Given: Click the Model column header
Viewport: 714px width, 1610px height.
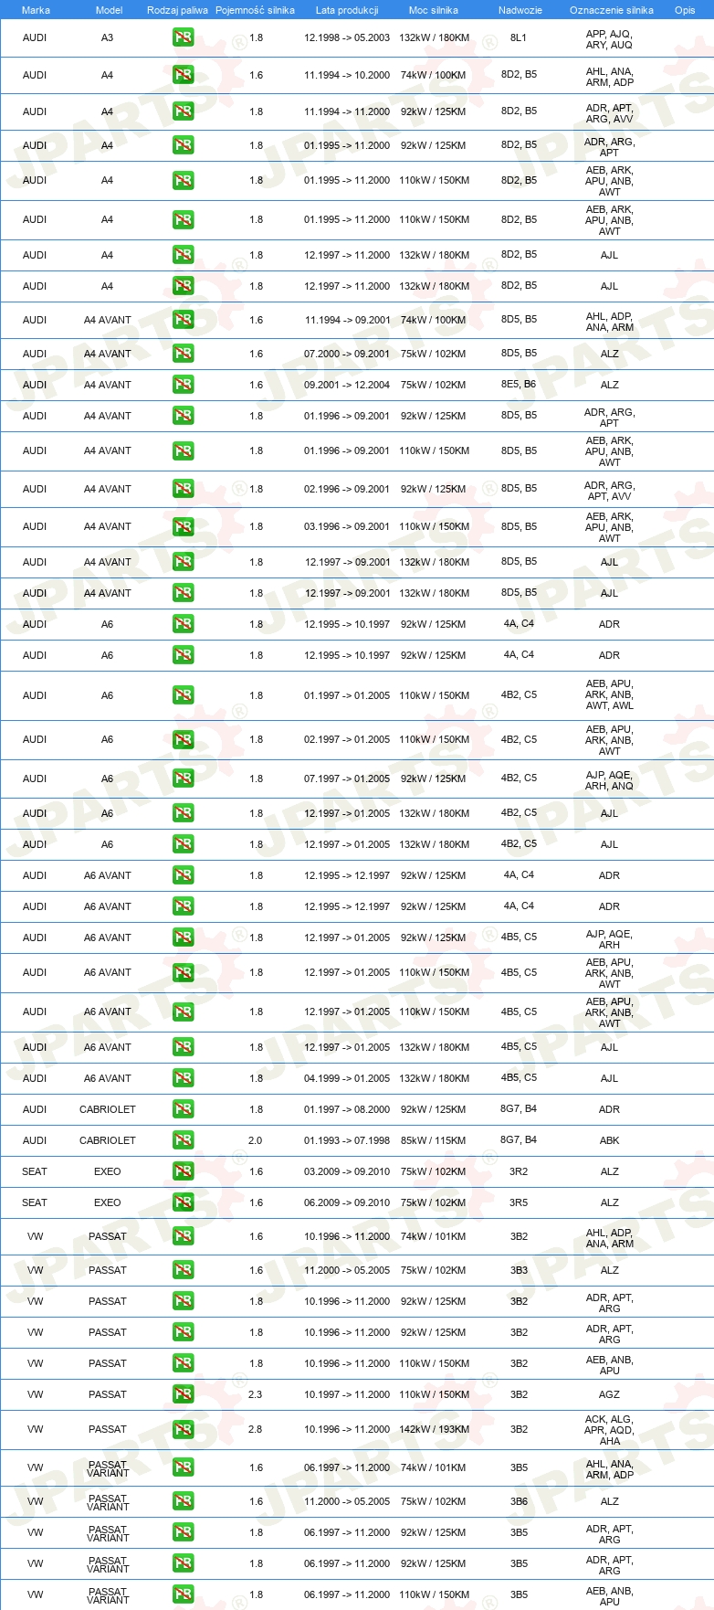Looking at the screenshot, I should click(x=110, y=10).
